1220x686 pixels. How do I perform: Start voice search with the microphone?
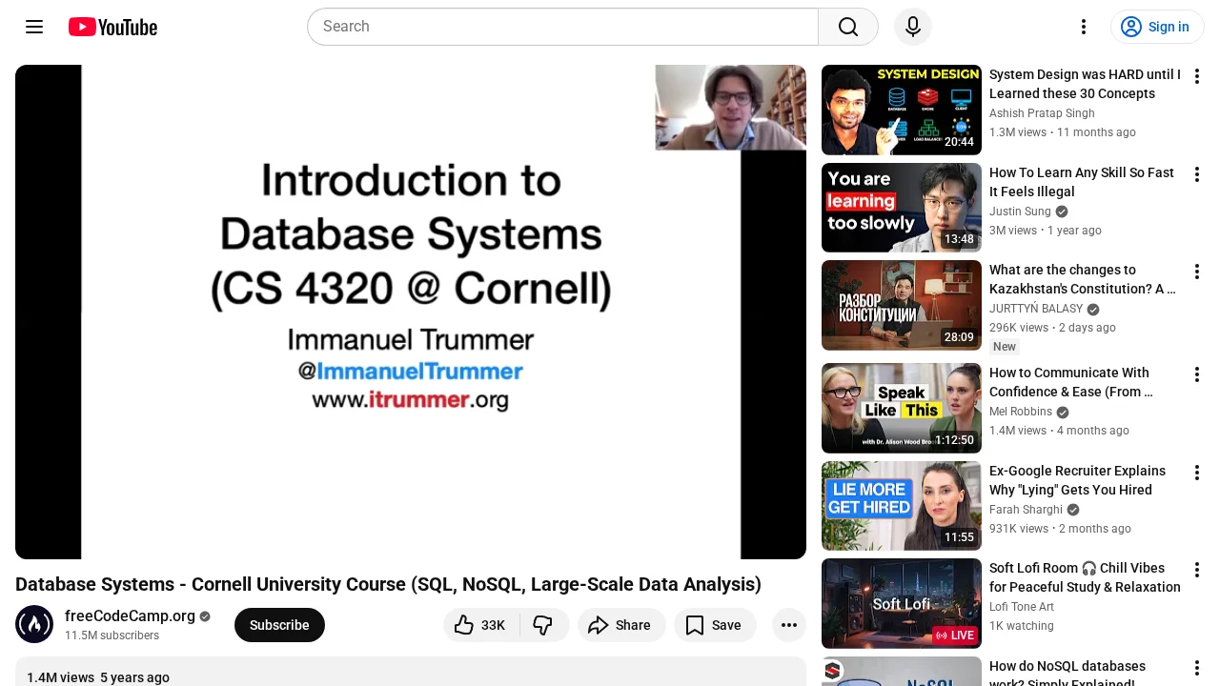913,27
